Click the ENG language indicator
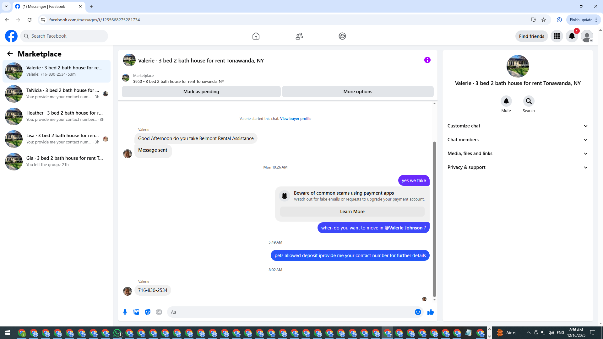The image size is (603, 339). tap(560, 333)
